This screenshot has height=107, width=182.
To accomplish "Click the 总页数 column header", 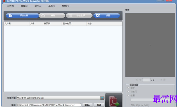I will point(52,24).
